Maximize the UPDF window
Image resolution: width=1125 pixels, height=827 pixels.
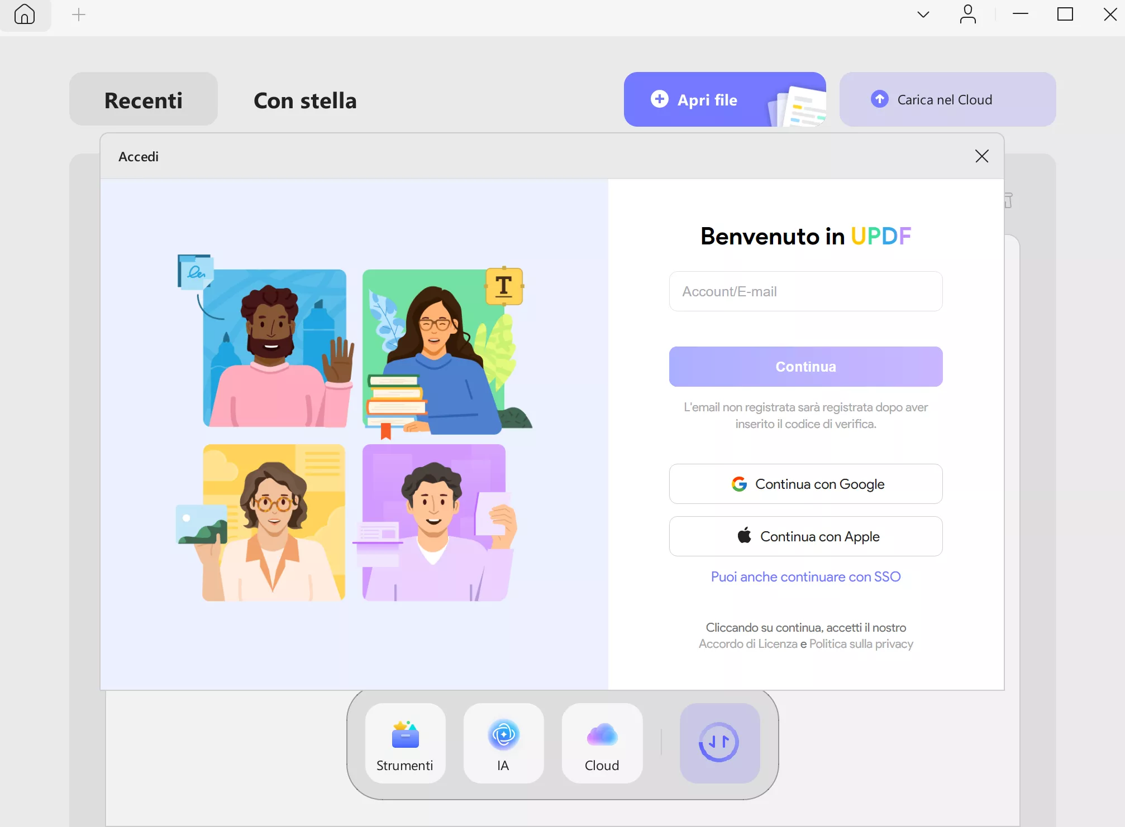tap(1065, 15)
